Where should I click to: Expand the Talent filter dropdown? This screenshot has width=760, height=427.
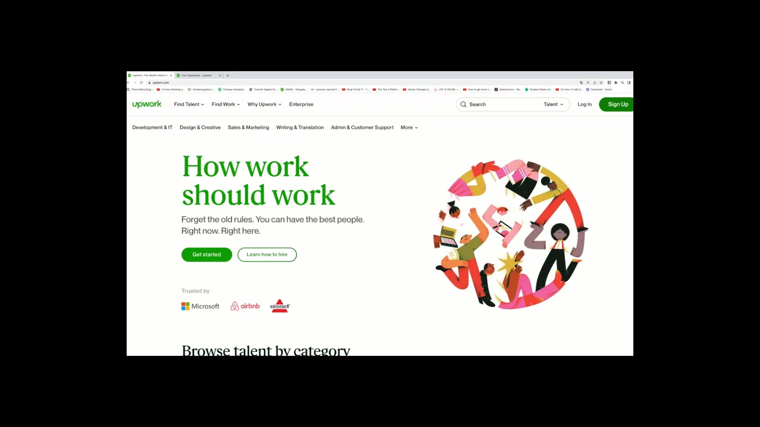tap(553, 104)
